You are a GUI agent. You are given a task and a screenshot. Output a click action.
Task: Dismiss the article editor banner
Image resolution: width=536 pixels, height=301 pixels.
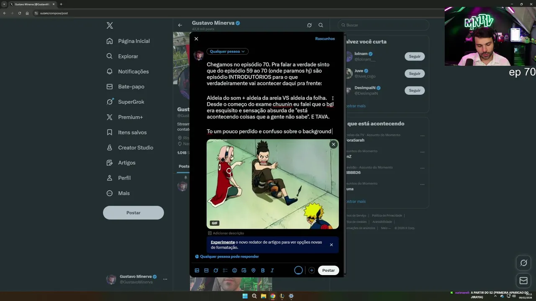tap(331, 245)
